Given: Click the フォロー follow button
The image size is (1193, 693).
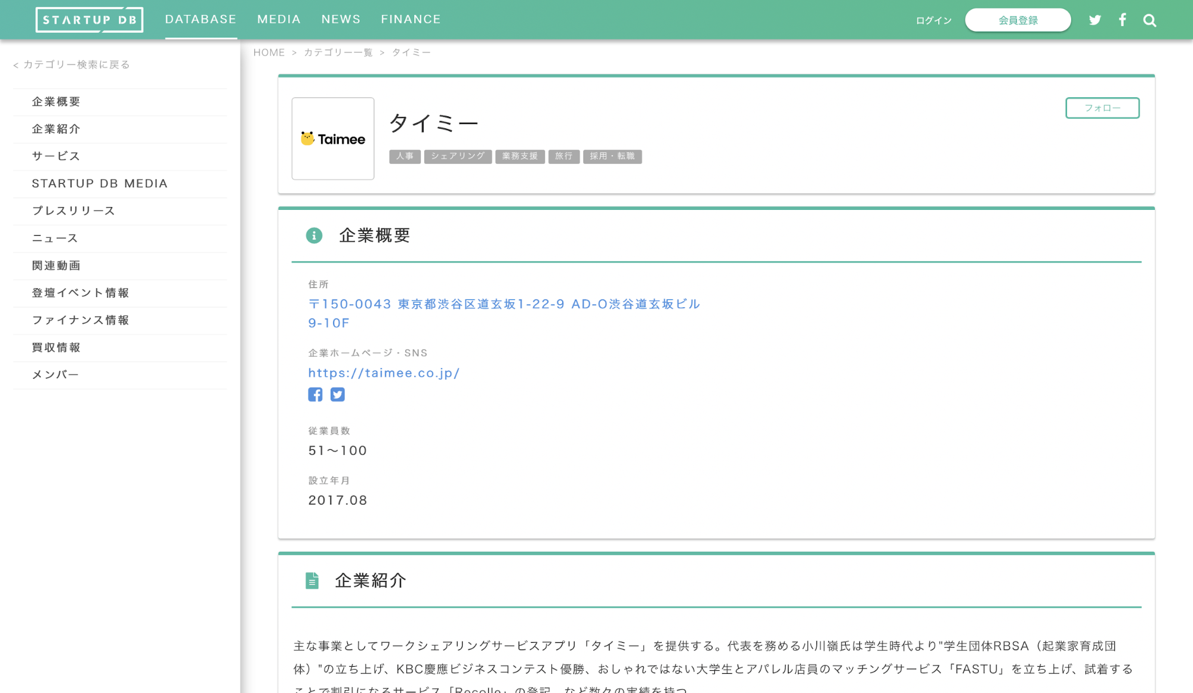Looking at the screenshot, I should 1102,108.
